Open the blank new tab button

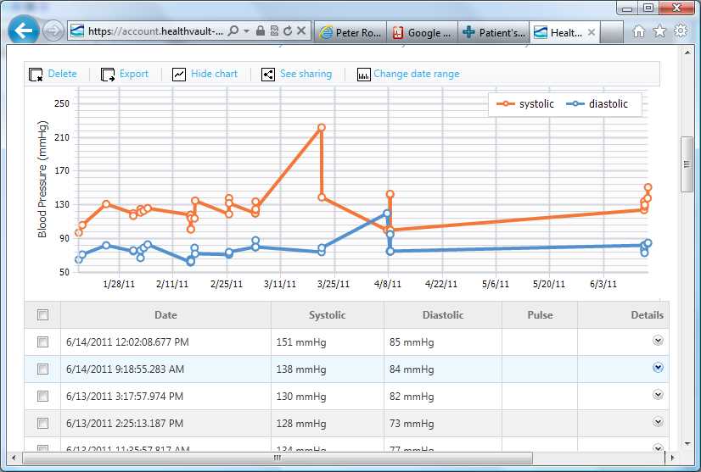(x=612, y=32)
